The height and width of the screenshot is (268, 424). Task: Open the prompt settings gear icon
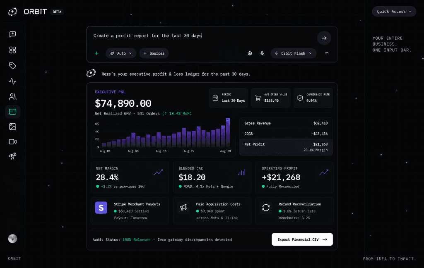pyautogui.click(x=250, y=53)
